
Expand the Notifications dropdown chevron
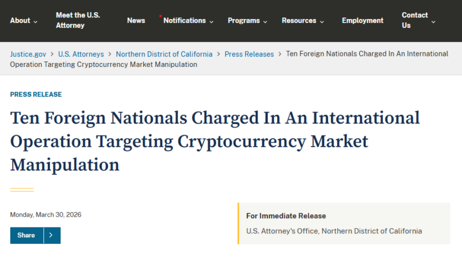point(211,21)
